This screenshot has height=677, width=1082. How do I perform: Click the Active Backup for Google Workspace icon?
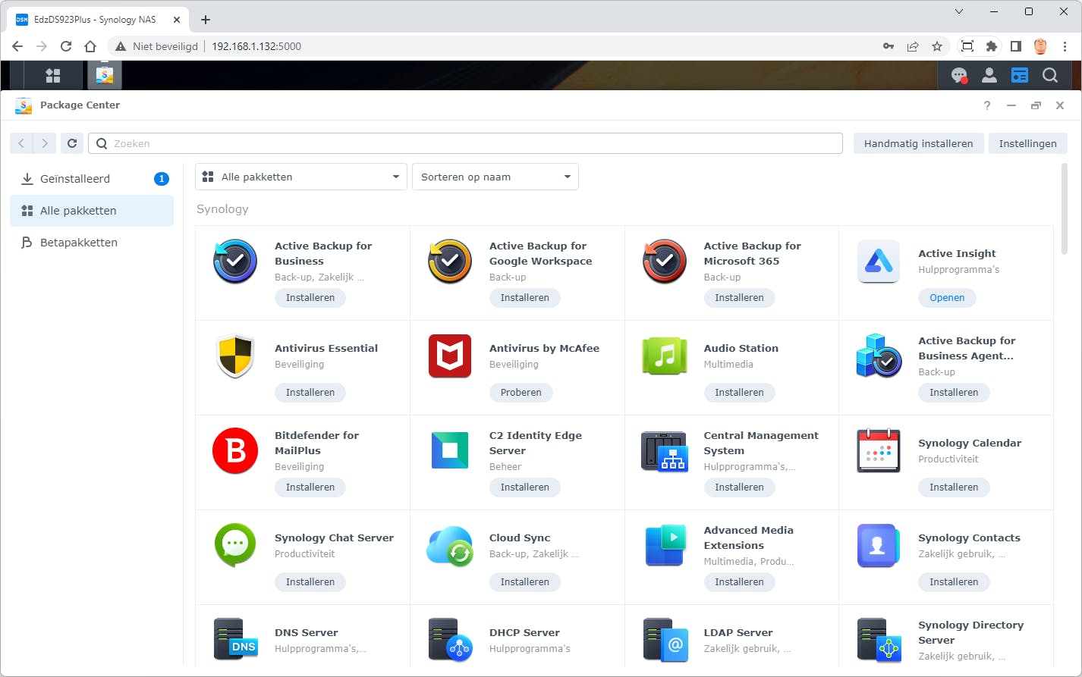[x=450, y=262]
